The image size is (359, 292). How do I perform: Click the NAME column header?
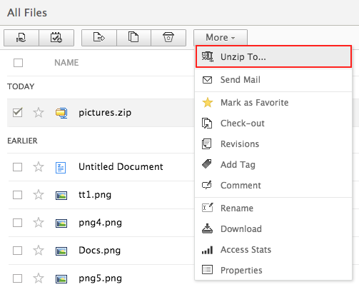(66, 63)
